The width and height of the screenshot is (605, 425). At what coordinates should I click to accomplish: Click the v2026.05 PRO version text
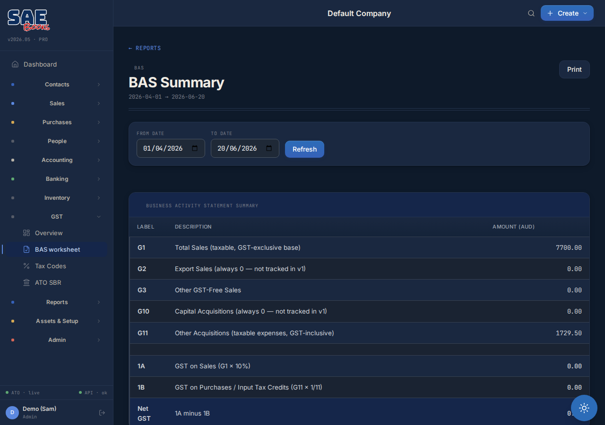(27, 40)
